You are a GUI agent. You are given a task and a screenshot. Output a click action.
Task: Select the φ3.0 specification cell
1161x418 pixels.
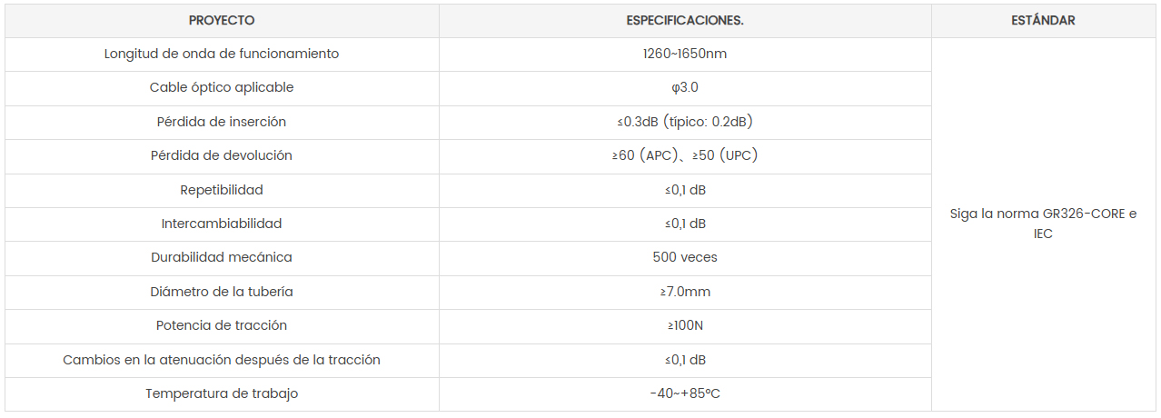(685, 88)
